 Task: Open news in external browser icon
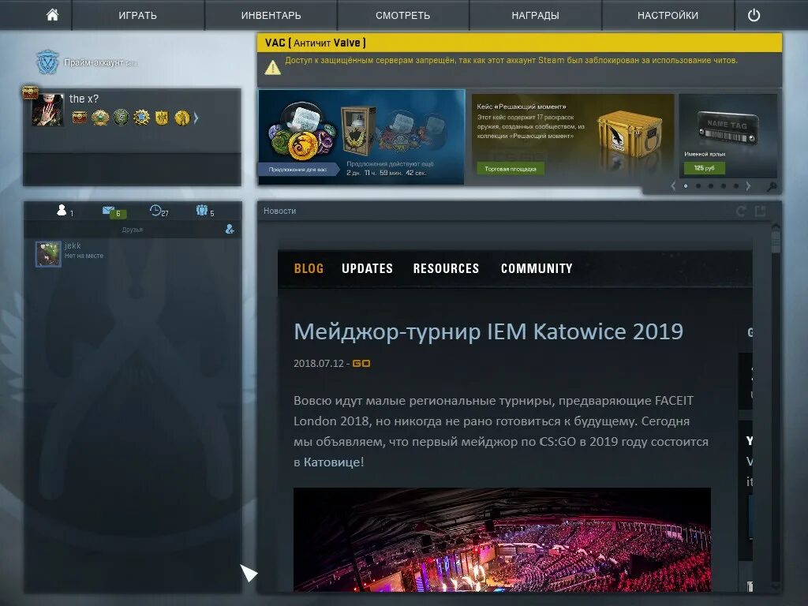761,211
